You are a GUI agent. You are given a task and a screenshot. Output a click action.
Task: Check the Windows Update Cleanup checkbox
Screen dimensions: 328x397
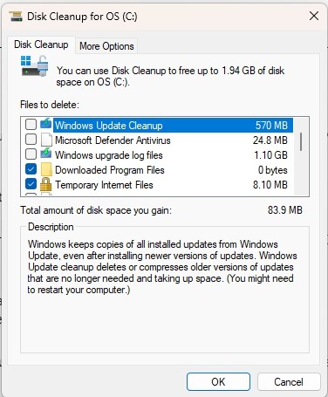click(x=31, y=125)
